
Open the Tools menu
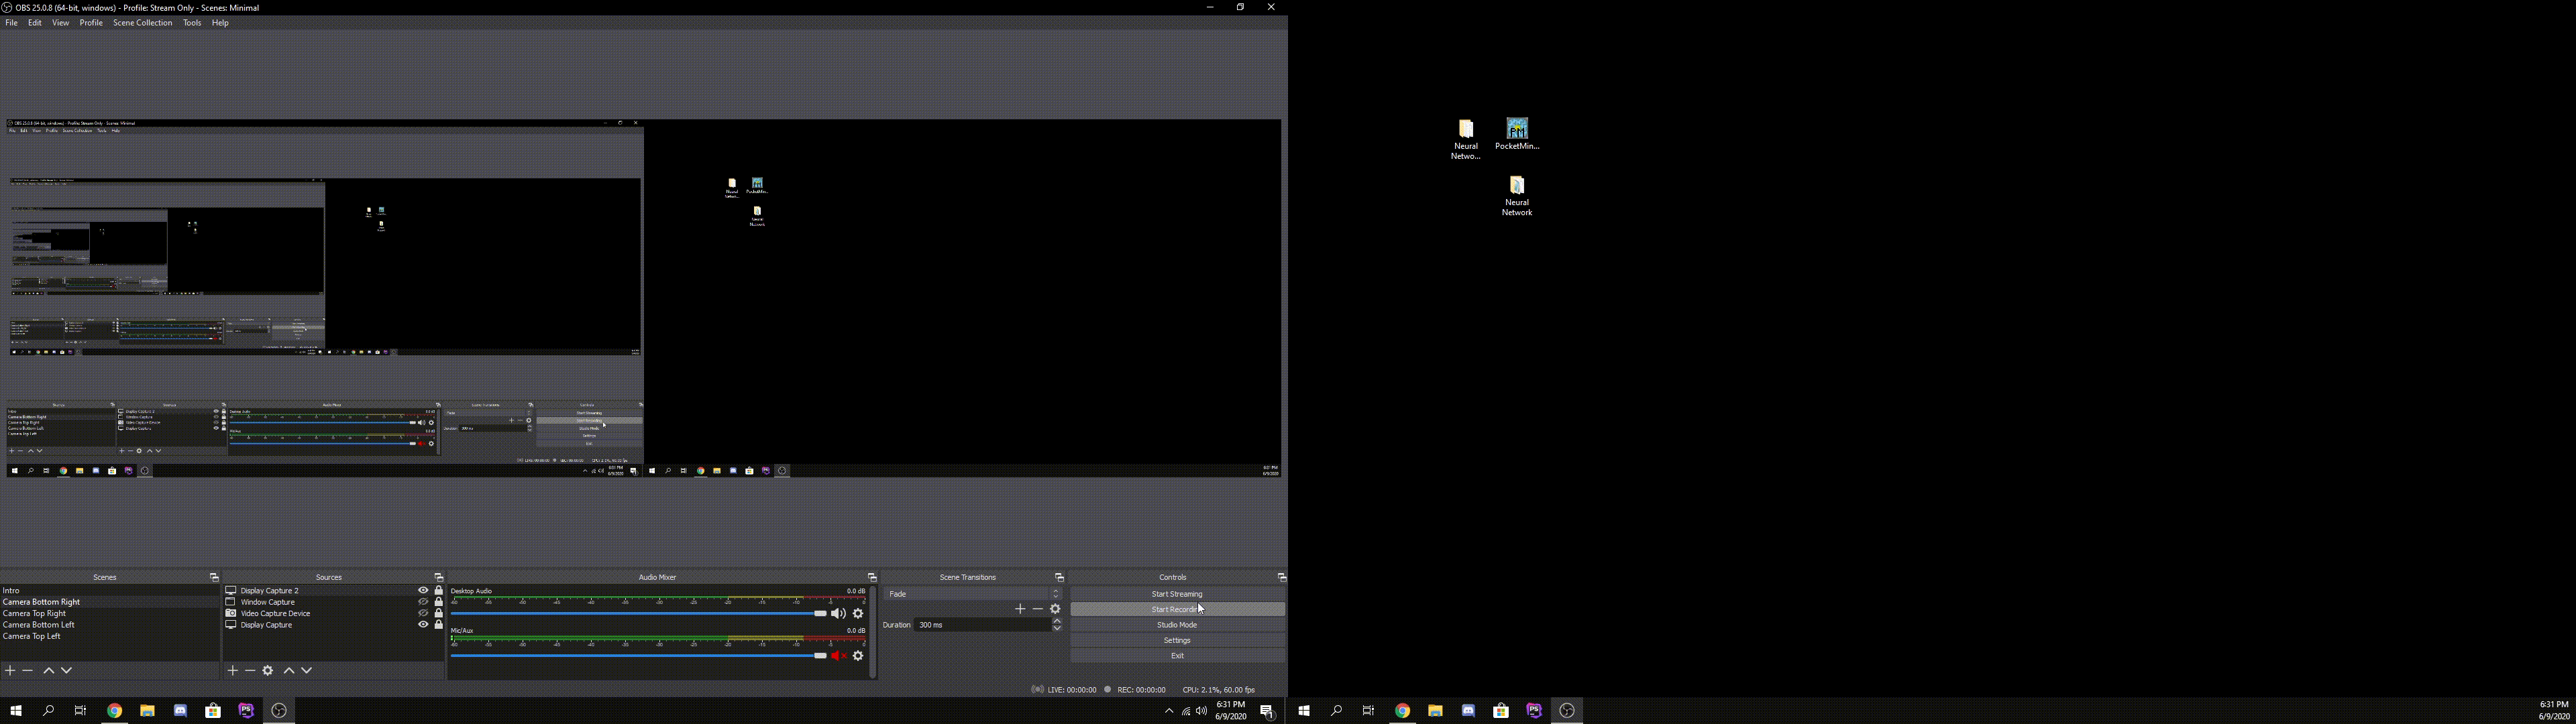click(192, 23)
